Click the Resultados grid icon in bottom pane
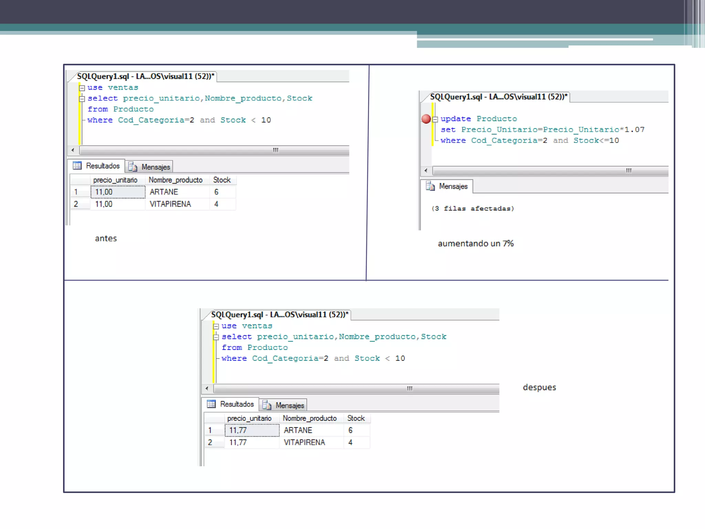Viewport: 705px width, 529px height. point(211,404)
